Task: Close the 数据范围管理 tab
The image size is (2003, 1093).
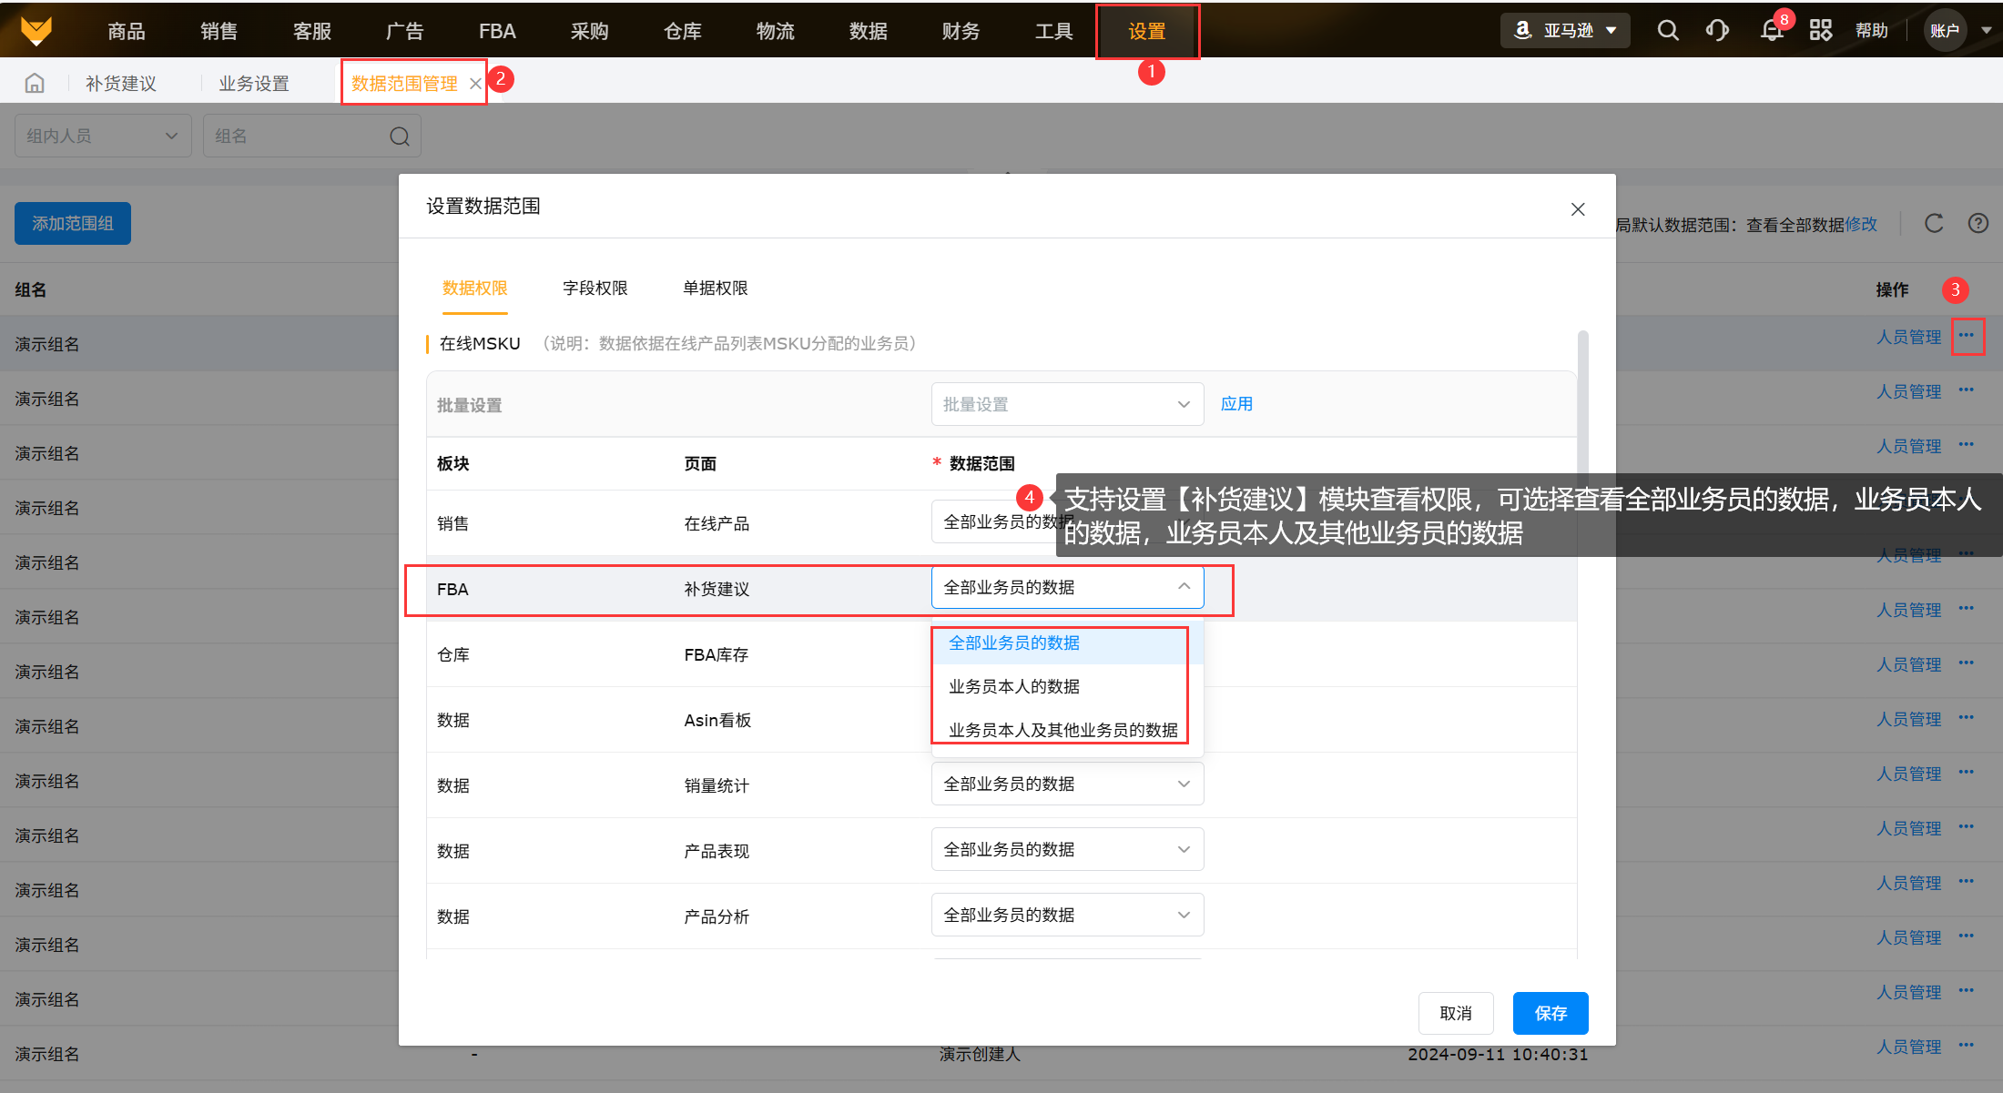Action: pyautogui.click(x=475, y=84)
